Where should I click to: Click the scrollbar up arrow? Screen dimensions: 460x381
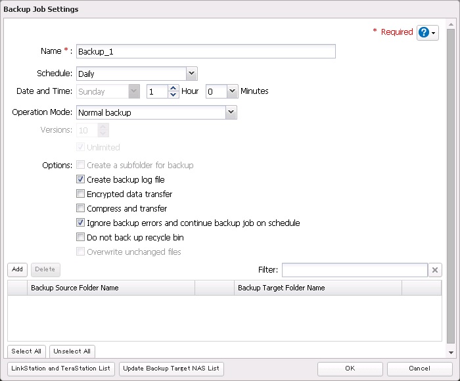(451, 24)
